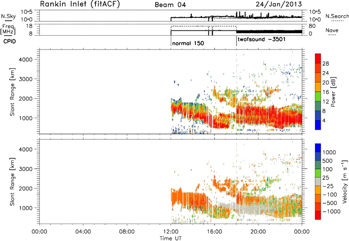Click the left '10^5' noise axis label

click(x=27, y=12)
